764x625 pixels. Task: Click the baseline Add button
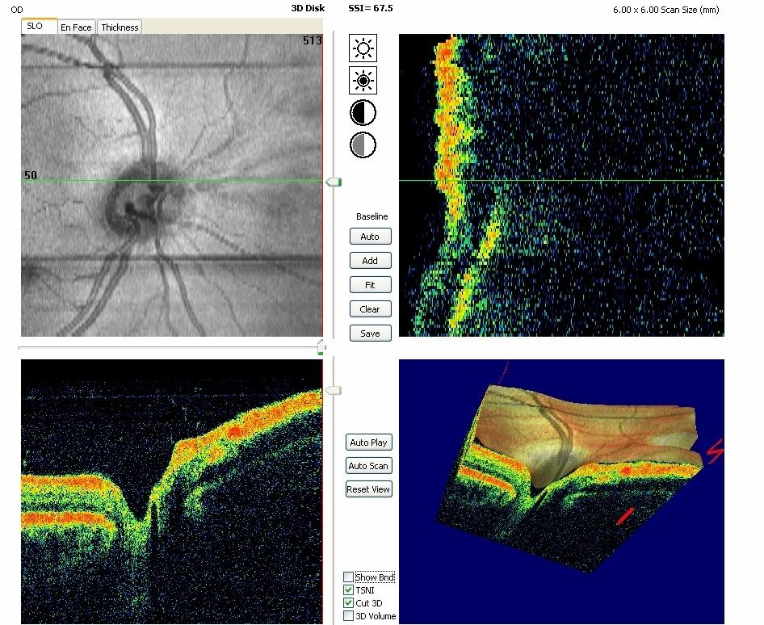click(x=370, y=261)
